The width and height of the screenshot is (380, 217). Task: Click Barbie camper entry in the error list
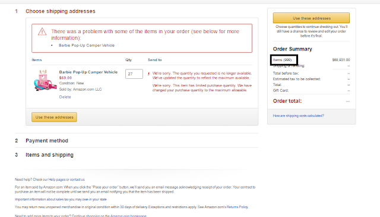(87, 45)
